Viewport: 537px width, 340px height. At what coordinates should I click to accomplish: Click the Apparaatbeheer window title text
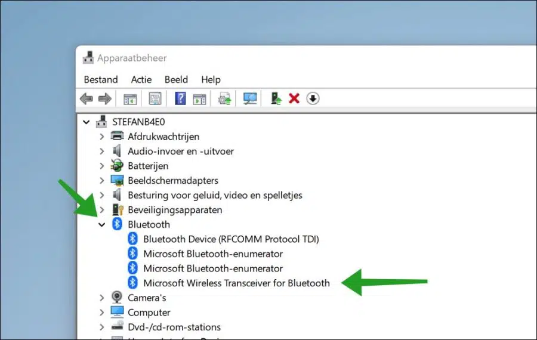[132, 58]
